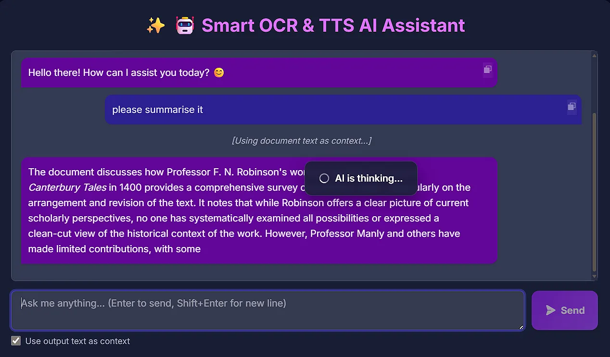610x357 pixels.
Task: Click the chat scrollbar up arrow
Action: point(595,55)
